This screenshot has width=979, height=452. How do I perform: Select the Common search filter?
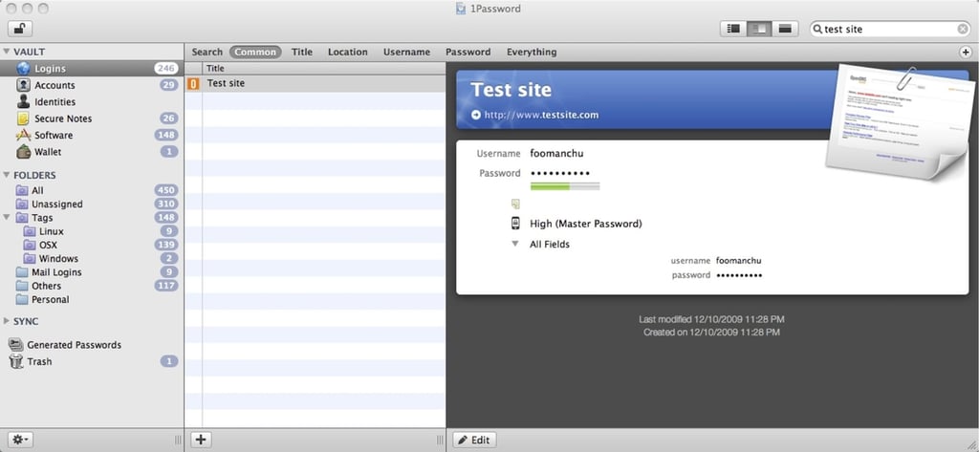(x=255, y=52)
